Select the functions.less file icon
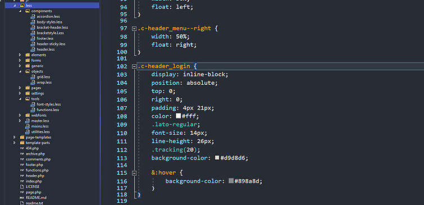Screen dimensions: 424x205 tap(33, 110)
